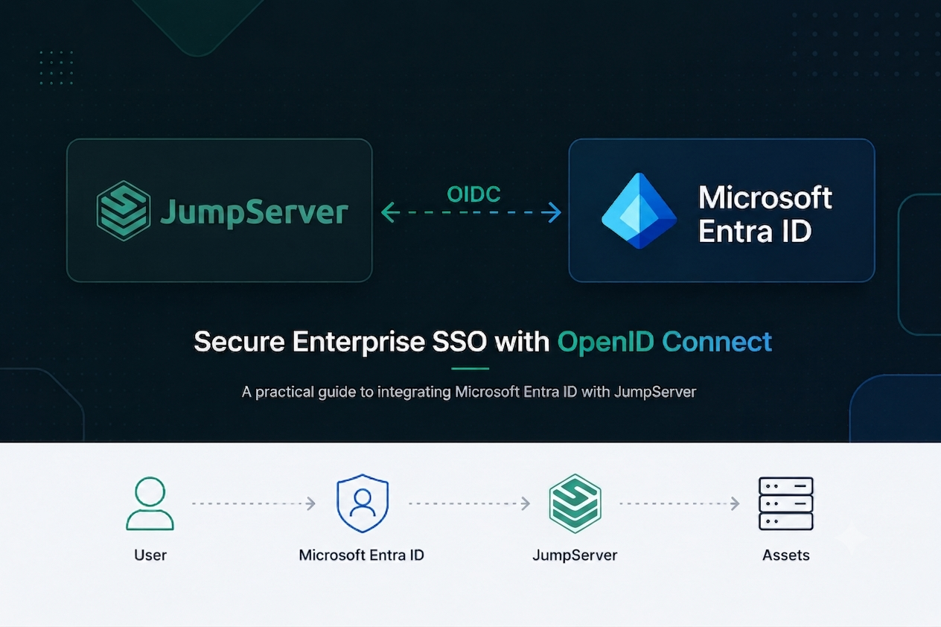Click the "JumpServer" label in the flow row

click(575, 556)
